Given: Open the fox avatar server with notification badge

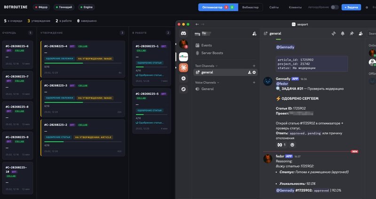Looking at the screenshot, I should [x=183, y=44].
